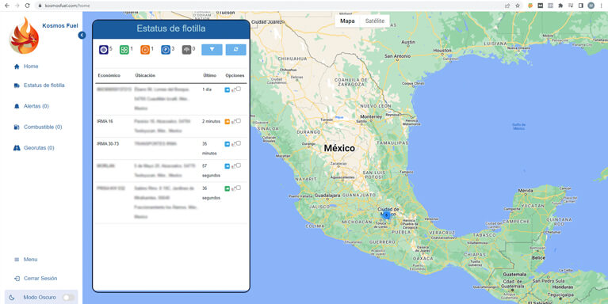608x304 pixels.
Task: Click the browser forward arrow
Action: [17, 6]
